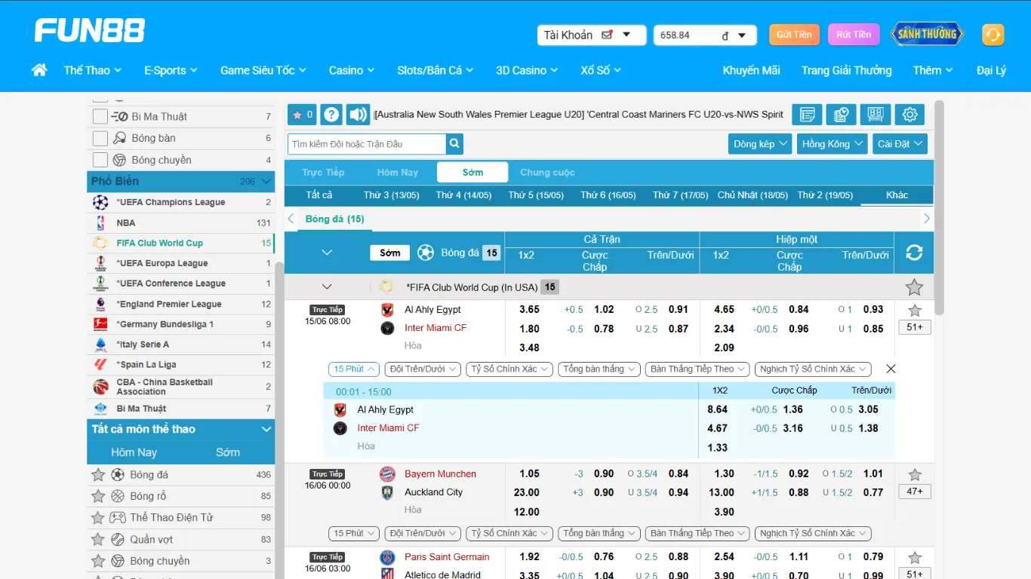Check the Bóng bàn checkbox
The width and height of the screenshot is (1031, 579).
click(x=100, y=139)
